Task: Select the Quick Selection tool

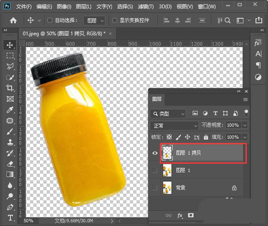Action: (x=10, y=77)
